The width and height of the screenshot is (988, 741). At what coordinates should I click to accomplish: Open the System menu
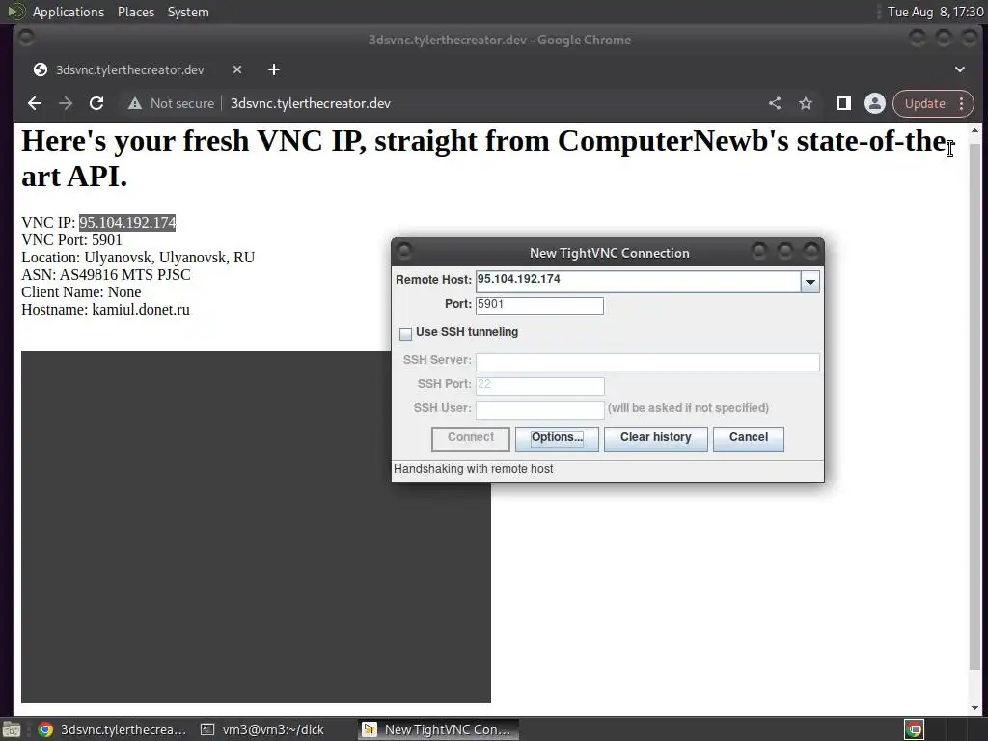pos(188,12)
